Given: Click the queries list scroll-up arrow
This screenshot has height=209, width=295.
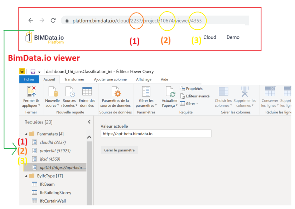Looking at the screenshot, I should point(90,137).
